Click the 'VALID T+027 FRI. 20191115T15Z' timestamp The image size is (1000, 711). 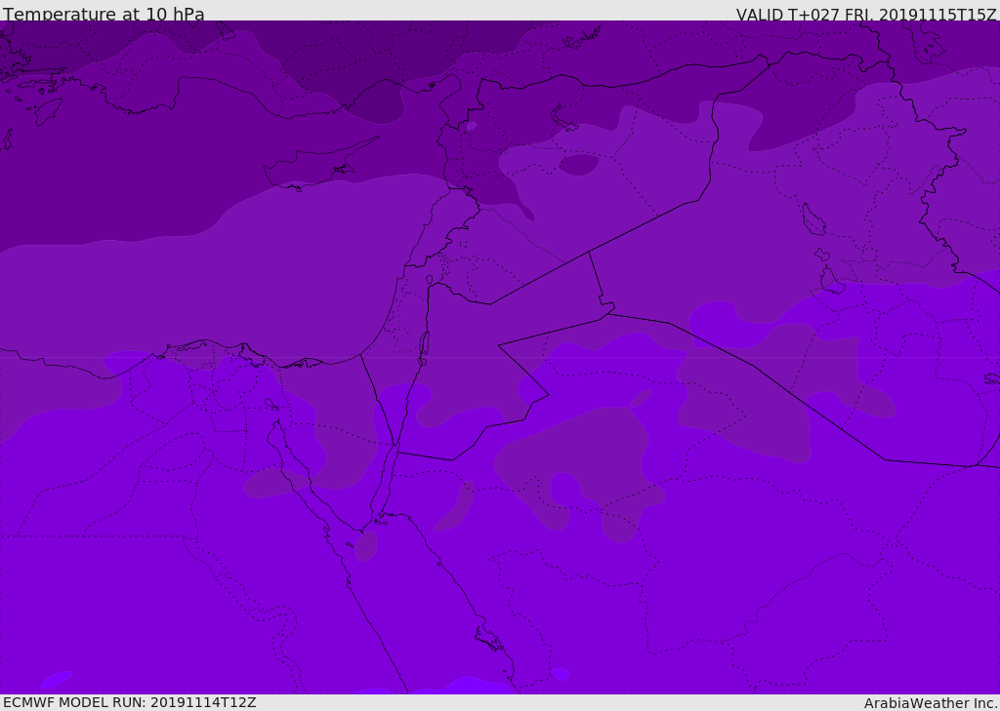866,15
